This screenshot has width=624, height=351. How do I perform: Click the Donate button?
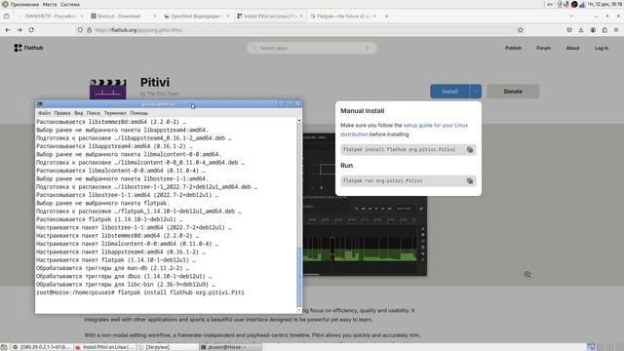tap(513, 92)
